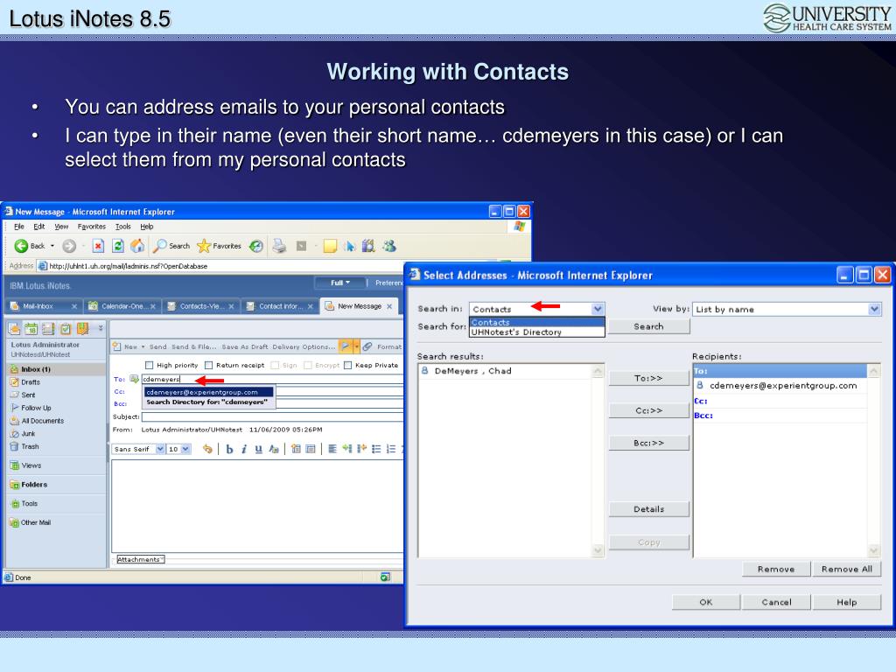Apply italic formatting in message editor
The width and height of the screenshot is (896, 672).
[x=244, y=449]
